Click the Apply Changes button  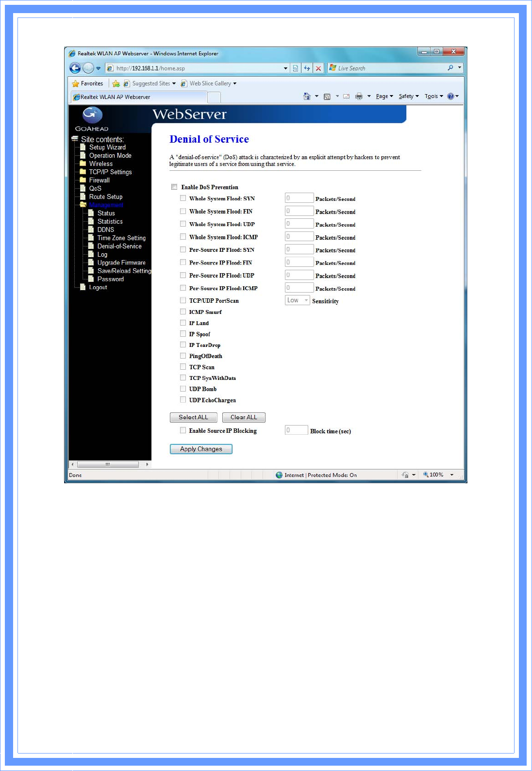(201, 449)
